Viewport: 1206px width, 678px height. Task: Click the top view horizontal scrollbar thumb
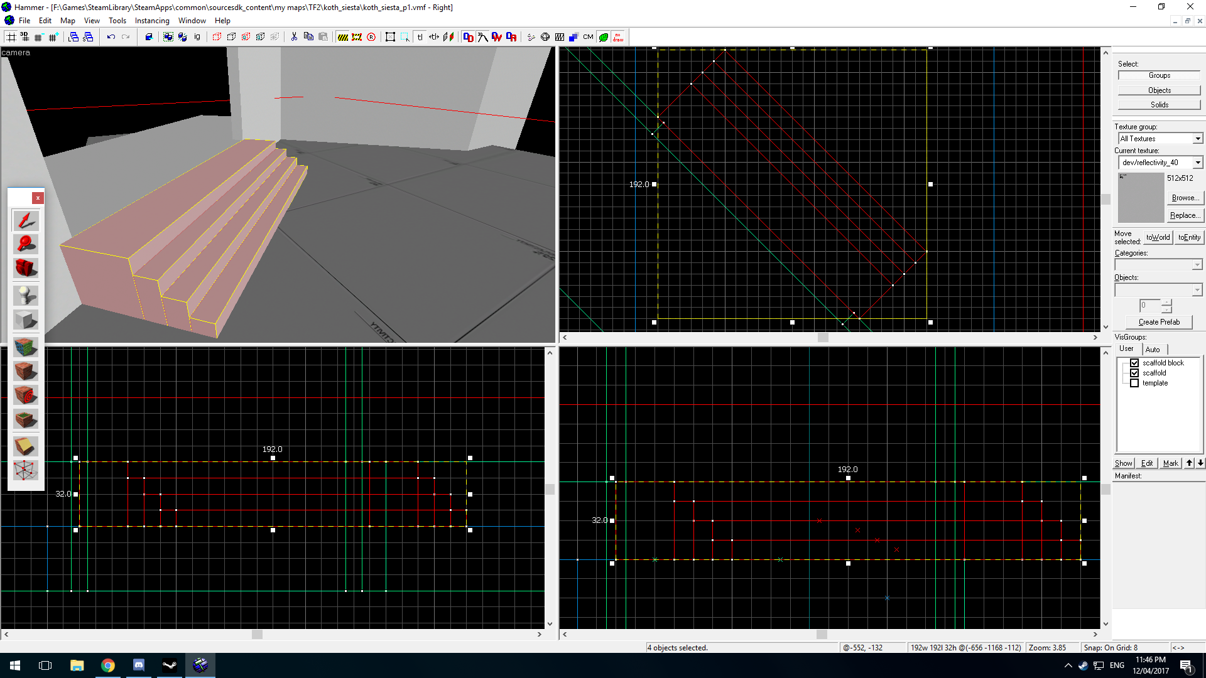[x=823, y=338]
